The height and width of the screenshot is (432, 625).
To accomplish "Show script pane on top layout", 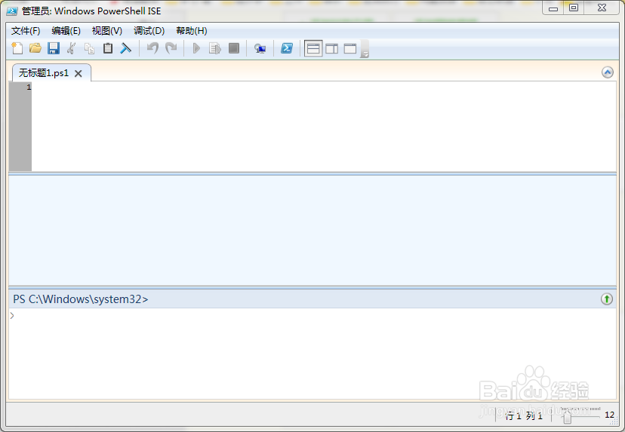I will (313, 48).
